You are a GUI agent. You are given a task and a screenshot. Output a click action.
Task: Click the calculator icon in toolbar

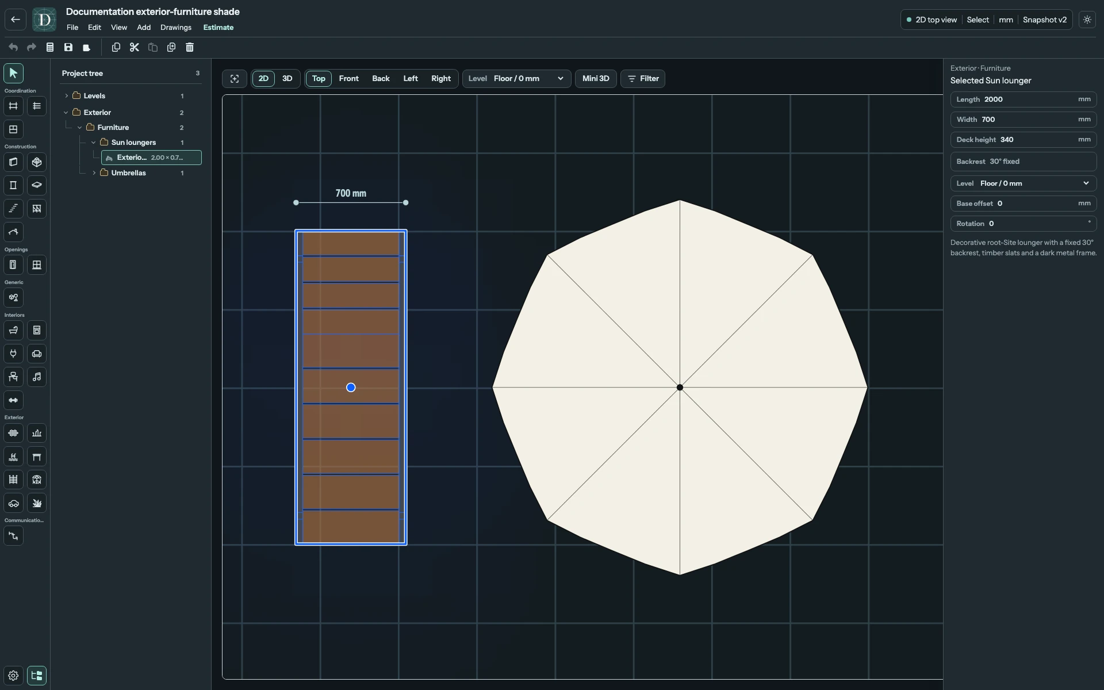50,47
